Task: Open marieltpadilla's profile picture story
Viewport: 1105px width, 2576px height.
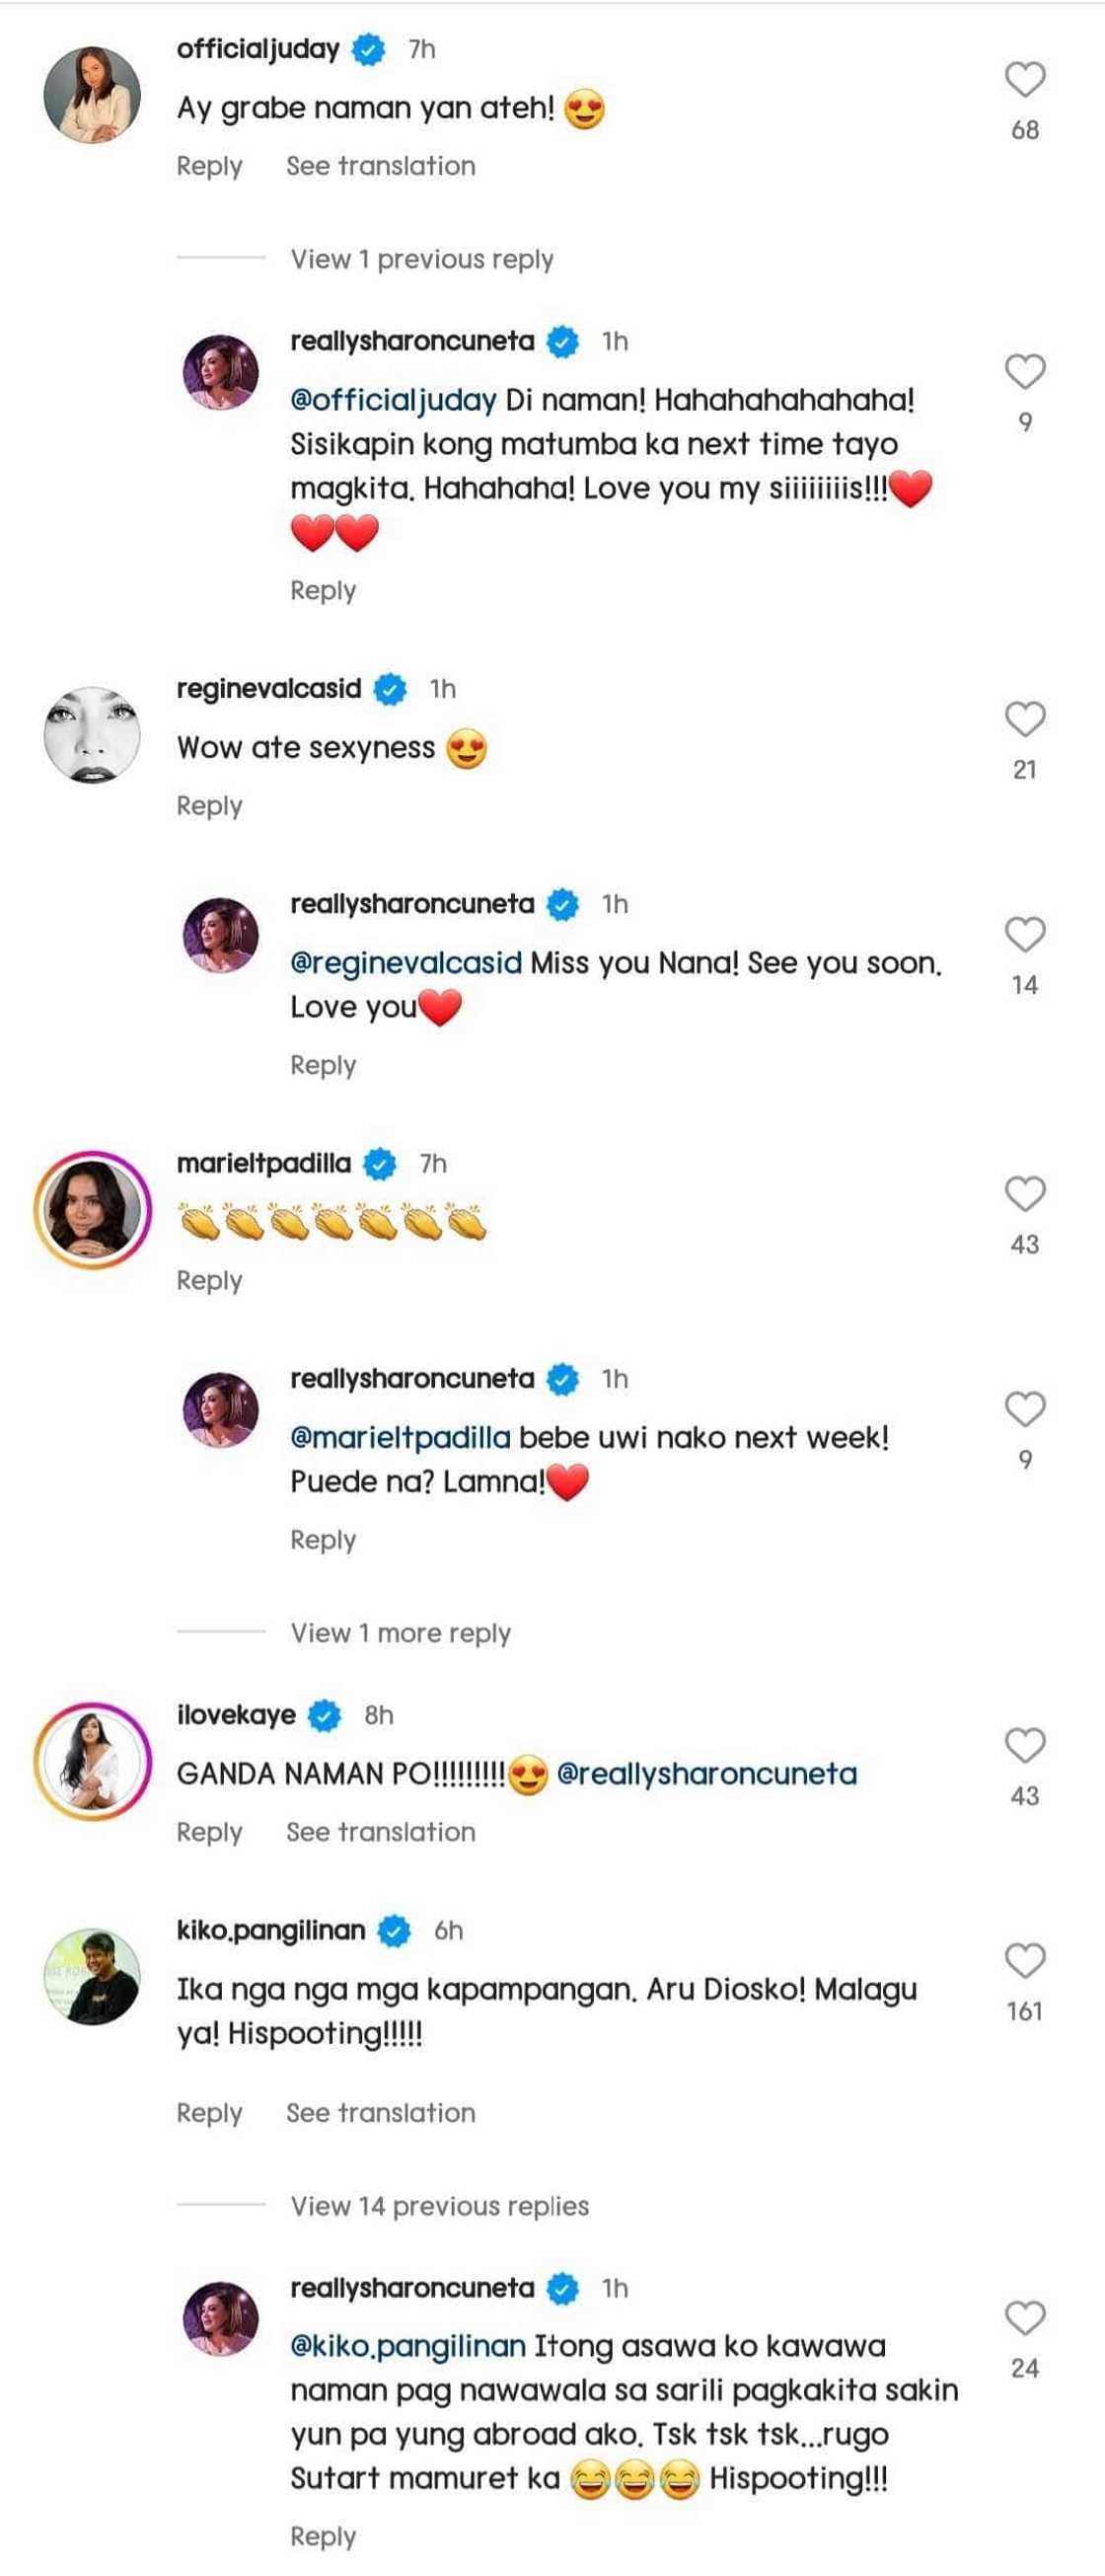Action: click(x=92, y=1210)
